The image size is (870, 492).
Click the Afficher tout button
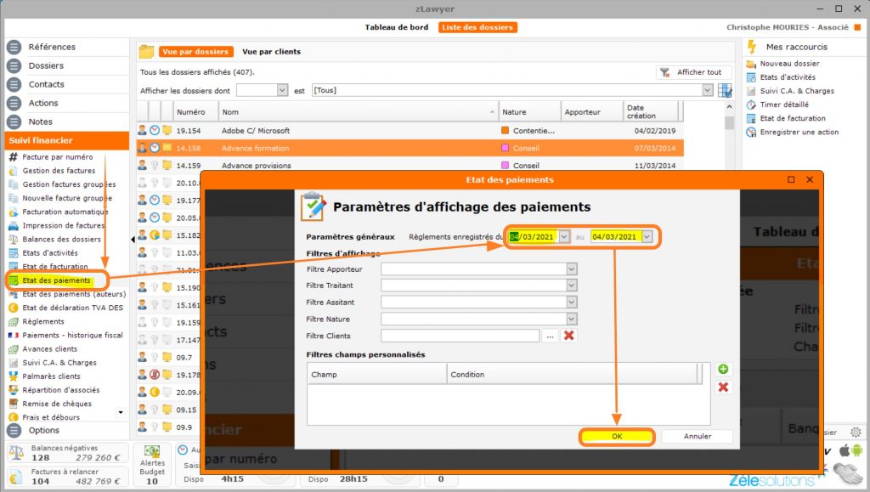[x=692, y=72]
